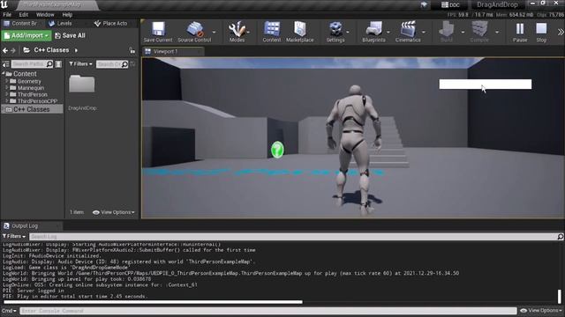Expand the ThirdPersonCPP folder
This screenshot has width=565, height=317.
[7, 101]
